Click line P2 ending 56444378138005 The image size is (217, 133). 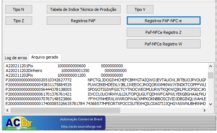coord(106,90)
